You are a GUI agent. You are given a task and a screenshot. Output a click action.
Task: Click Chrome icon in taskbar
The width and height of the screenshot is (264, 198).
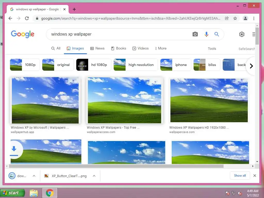coord(50,193)
